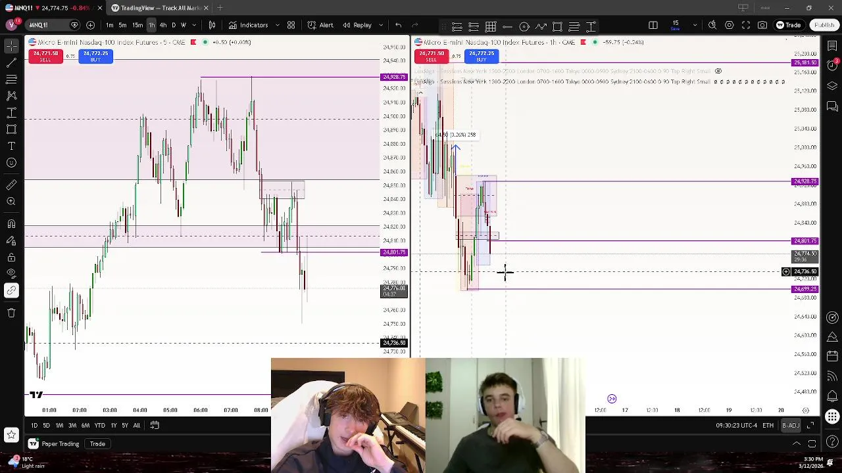
Task: Select the 1D date range
Action: 34,426
